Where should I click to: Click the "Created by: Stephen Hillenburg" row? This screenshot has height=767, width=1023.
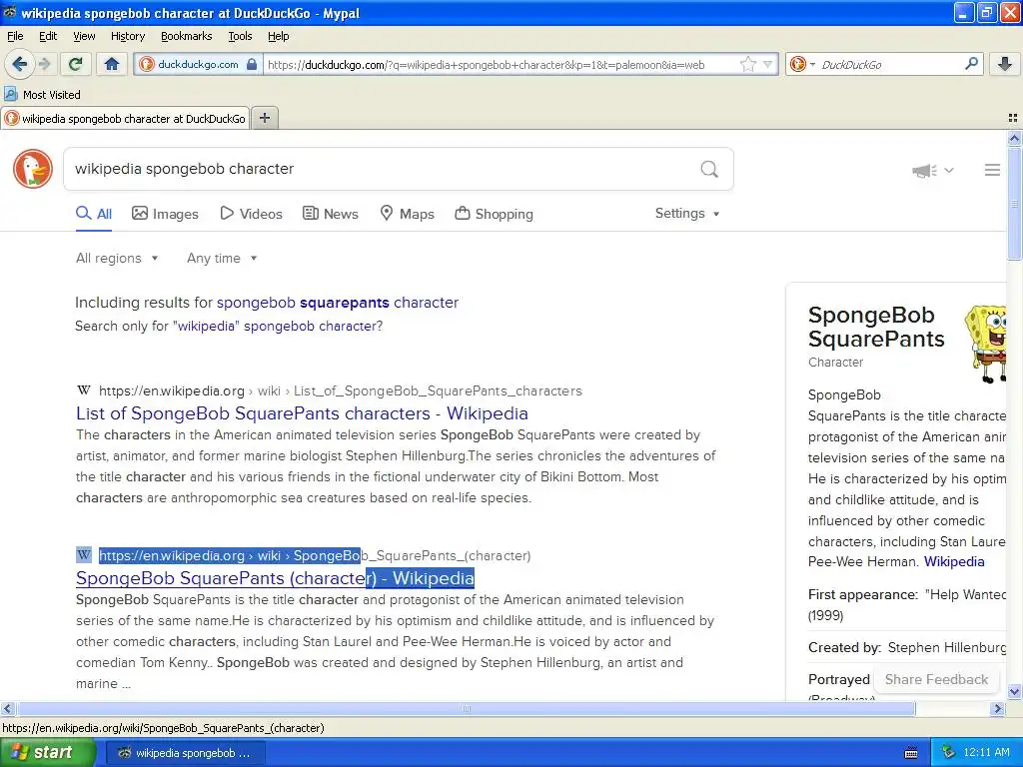coord(907,647)
